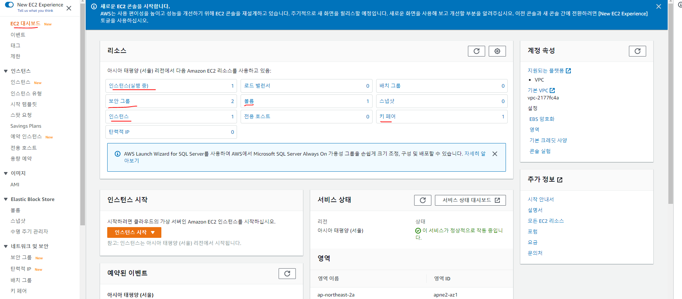Open 볼륨 resource link
682x299 pixels.
click(x=249, y=101)
